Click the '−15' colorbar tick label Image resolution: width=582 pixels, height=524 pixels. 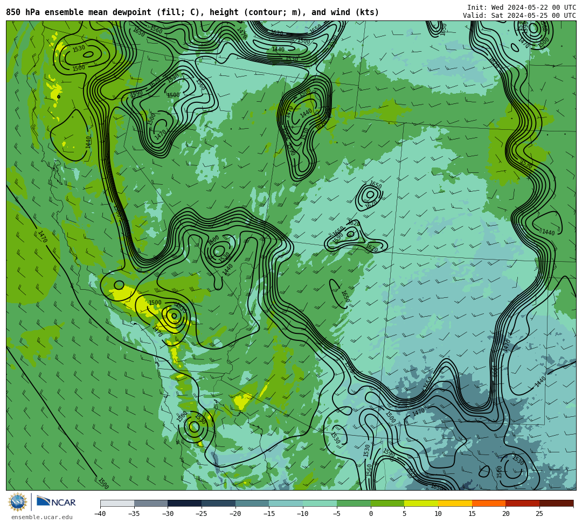click(x=269, y=514)
